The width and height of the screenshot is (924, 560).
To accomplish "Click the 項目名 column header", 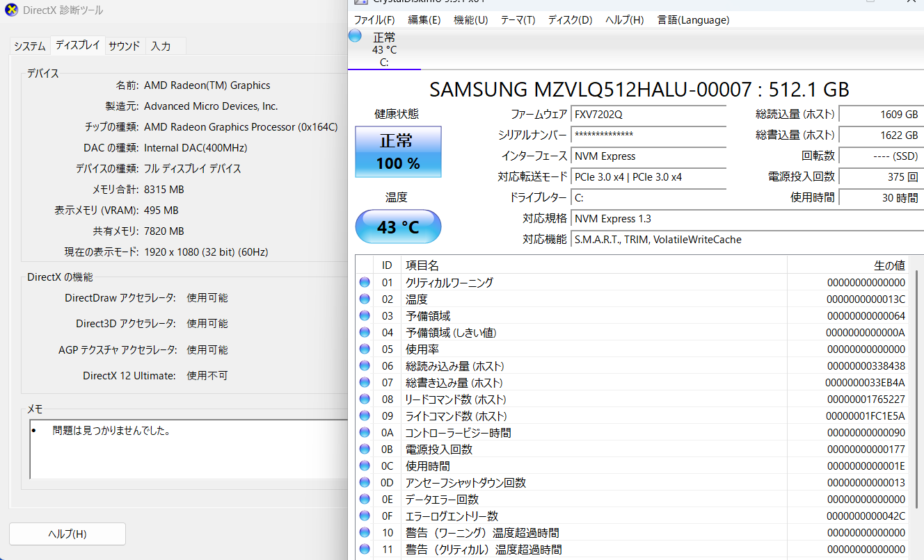I will 594,265.
